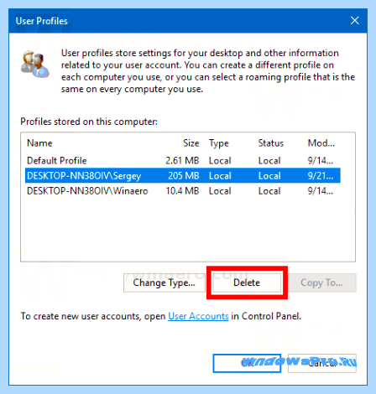Click the 2.61 MB size value
Viewport: 376px width, 394px height.
coord(182,161)
